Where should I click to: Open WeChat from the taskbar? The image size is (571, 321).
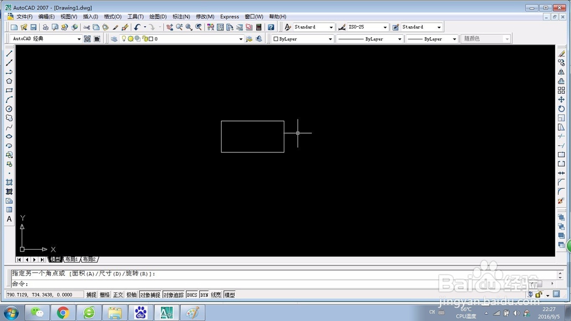tap(37, 312)
